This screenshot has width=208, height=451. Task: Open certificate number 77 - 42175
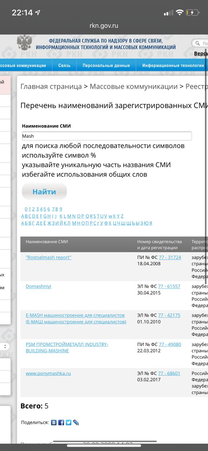pyautogui.click(x=170, y=315)
